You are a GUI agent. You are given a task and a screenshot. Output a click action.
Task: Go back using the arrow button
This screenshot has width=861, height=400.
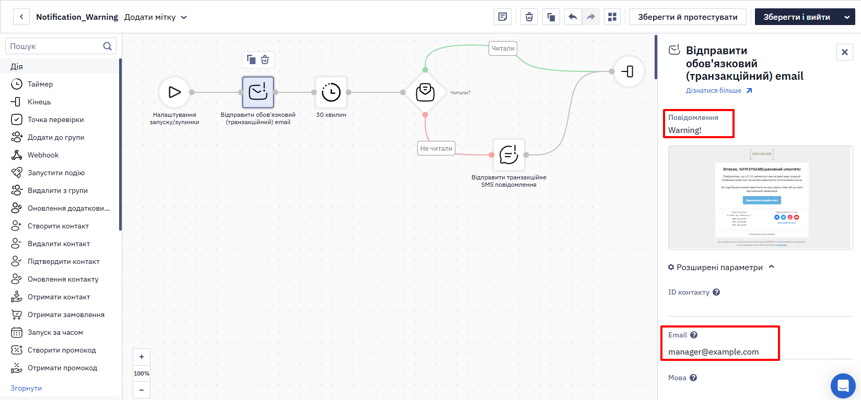(x=21, y=17)
